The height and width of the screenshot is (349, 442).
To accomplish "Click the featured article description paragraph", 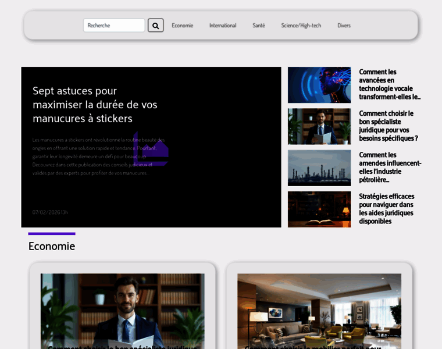I will [99, 156].
